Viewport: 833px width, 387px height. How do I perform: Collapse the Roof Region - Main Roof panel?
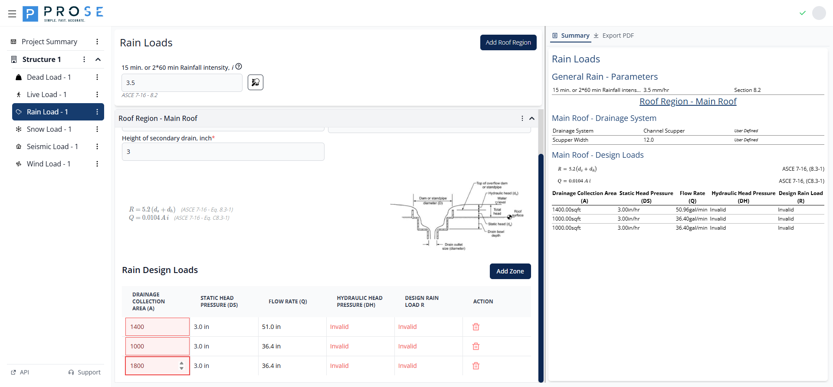pos(532,118)
